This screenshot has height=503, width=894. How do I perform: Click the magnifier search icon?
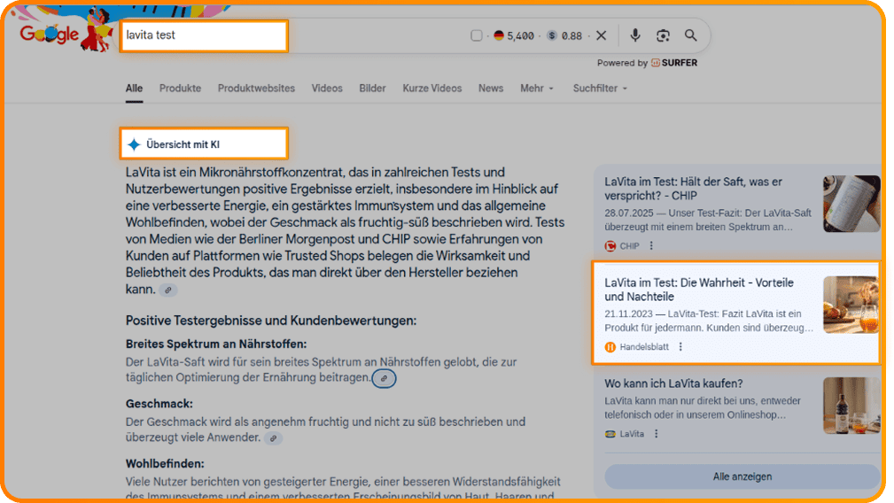tap(691, 35)
